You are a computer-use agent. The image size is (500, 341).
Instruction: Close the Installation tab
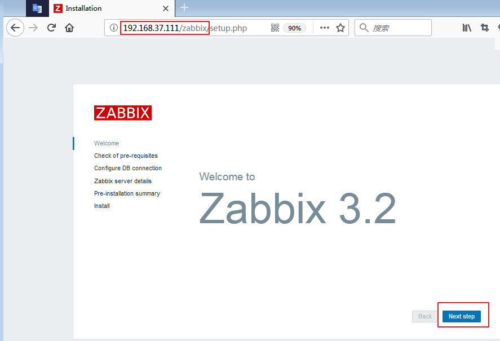[166, 8]
